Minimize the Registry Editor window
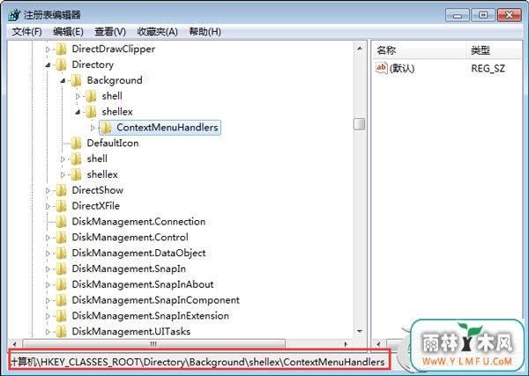Viewport: 529px width, 376px height. (458, 15)
